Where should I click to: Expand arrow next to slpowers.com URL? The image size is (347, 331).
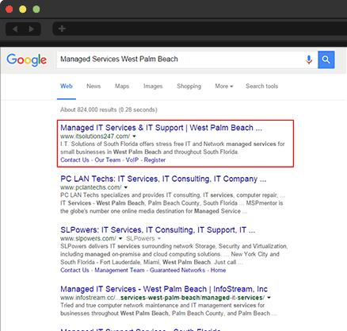click(x=120, y=238)
